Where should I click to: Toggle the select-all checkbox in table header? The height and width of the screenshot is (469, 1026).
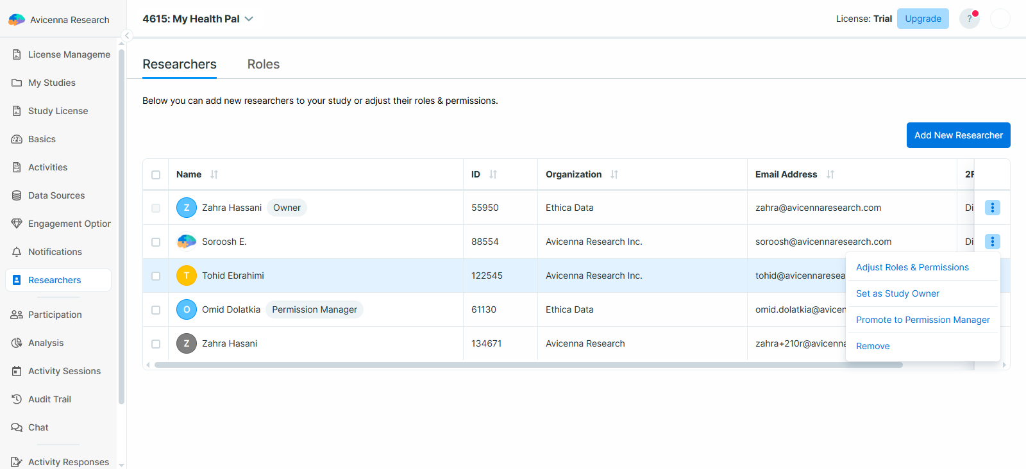[x=156, y=175]
